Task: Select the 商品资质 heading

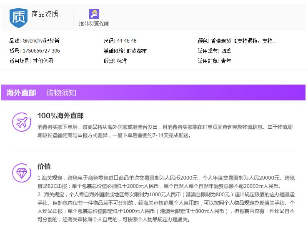Action: pyautogui.click(x=45, y=14)
